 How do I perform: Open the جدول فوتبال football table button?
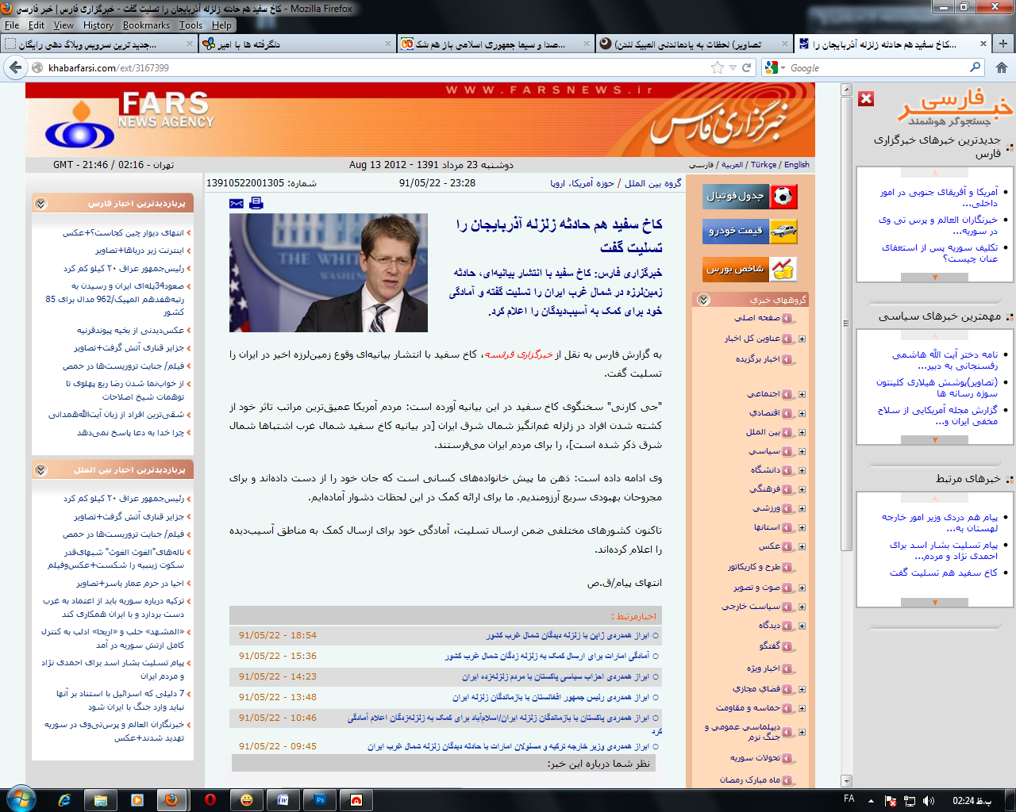750,196
